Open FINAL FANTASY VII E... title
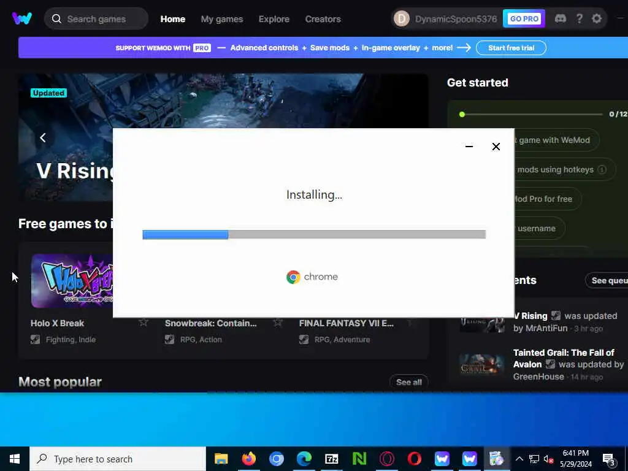 (346, 323)
